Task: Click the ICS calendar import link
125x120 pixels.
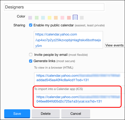Action: (x=78, y=99)
